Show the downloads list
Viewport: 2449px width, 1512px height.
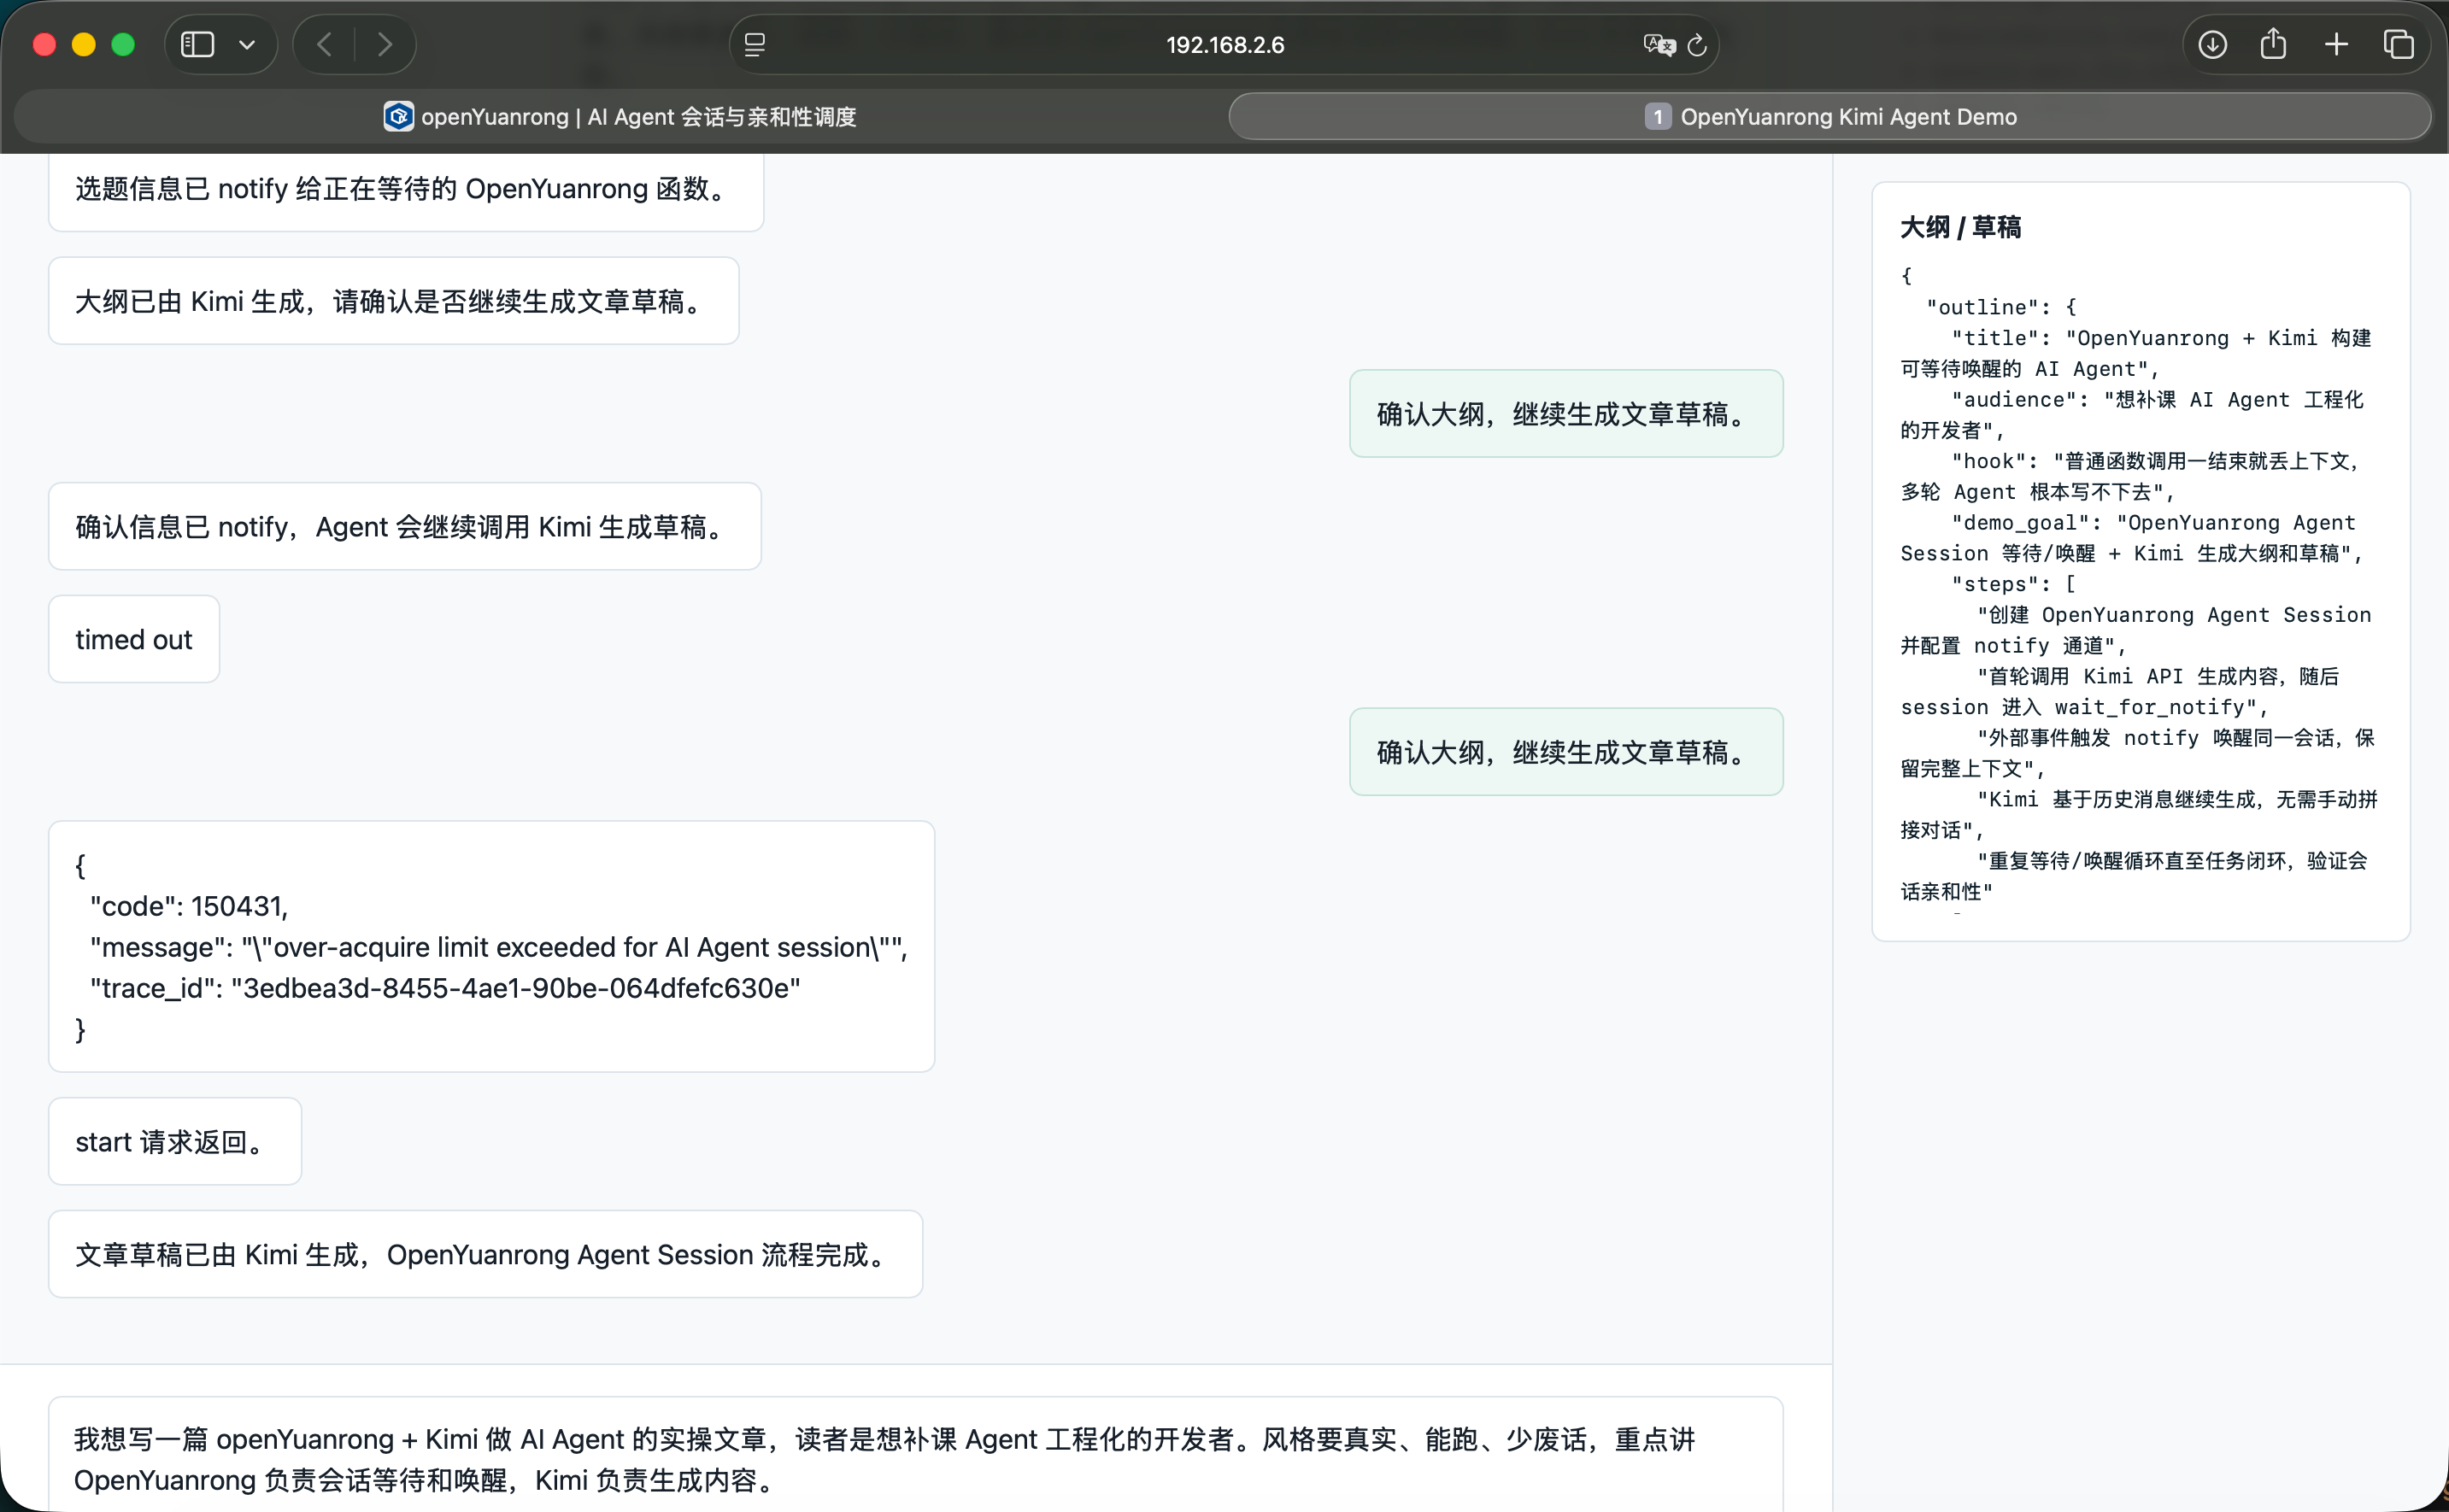2212,45
